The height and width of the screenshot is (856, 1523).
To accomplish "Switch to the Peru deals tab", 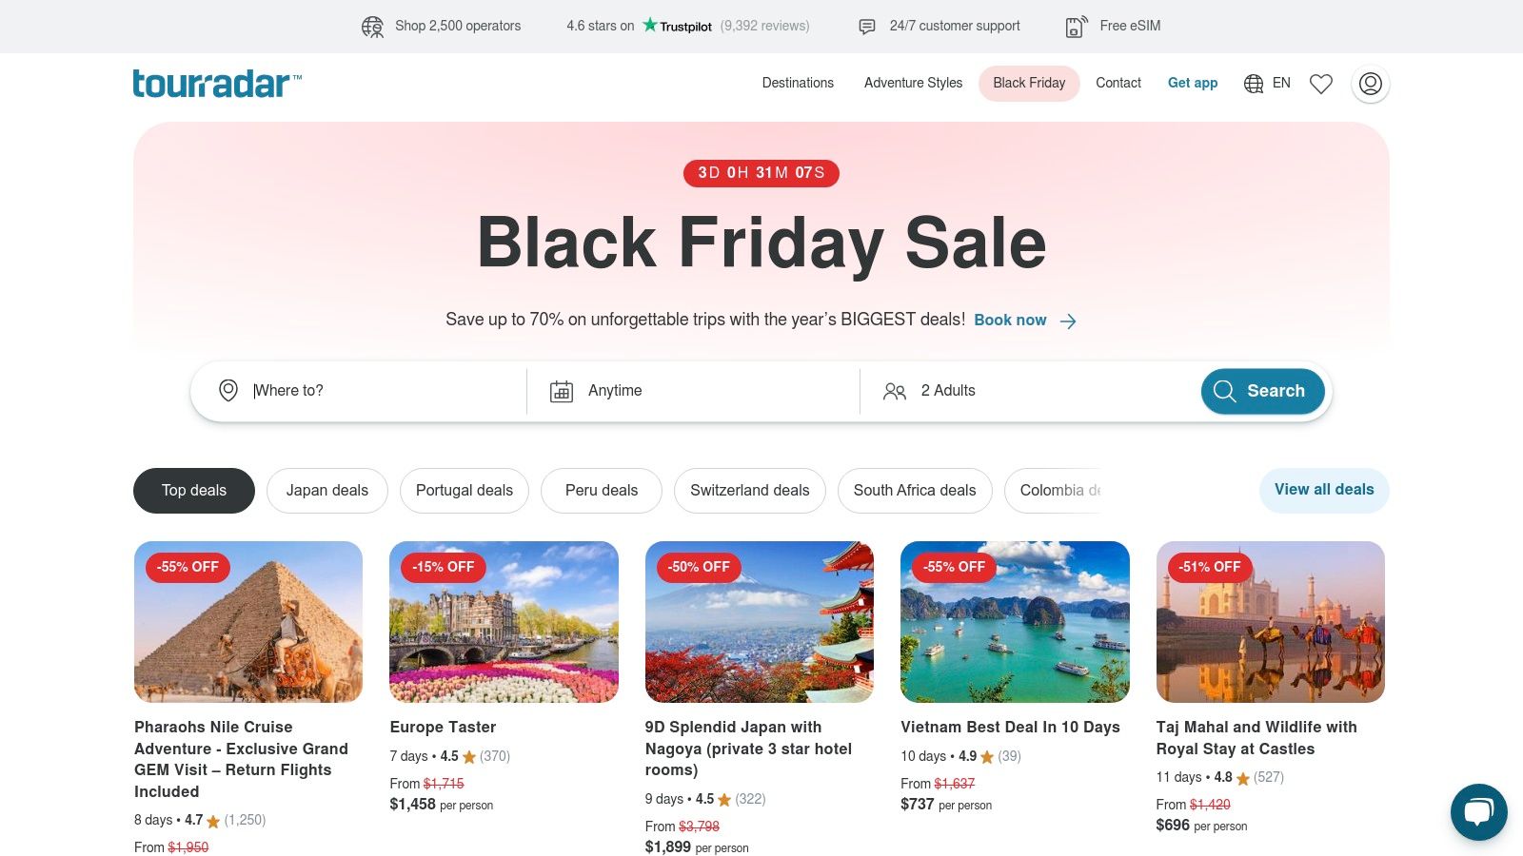I will (602, 491).
